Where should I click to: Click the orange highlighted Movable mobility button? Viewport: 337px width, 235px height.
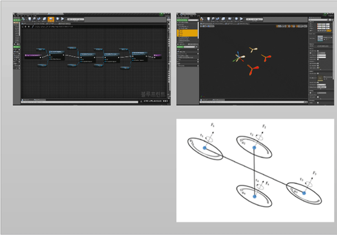[x=329, y=31]
